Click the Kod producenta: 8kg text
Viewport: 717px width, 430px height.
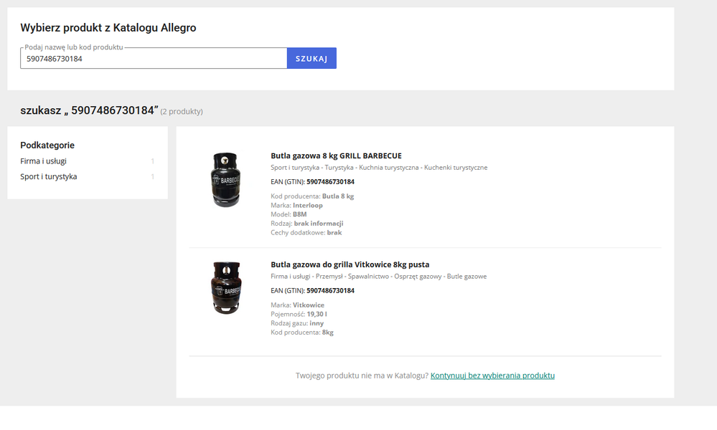point(302,333)
